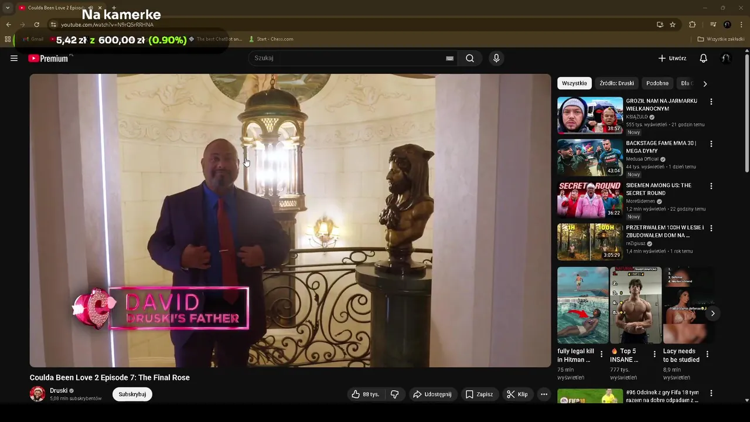
Task: Open SIDEMEN AMONG US video thumbnail
Action: pyautogui.click(x=590, y=200)
